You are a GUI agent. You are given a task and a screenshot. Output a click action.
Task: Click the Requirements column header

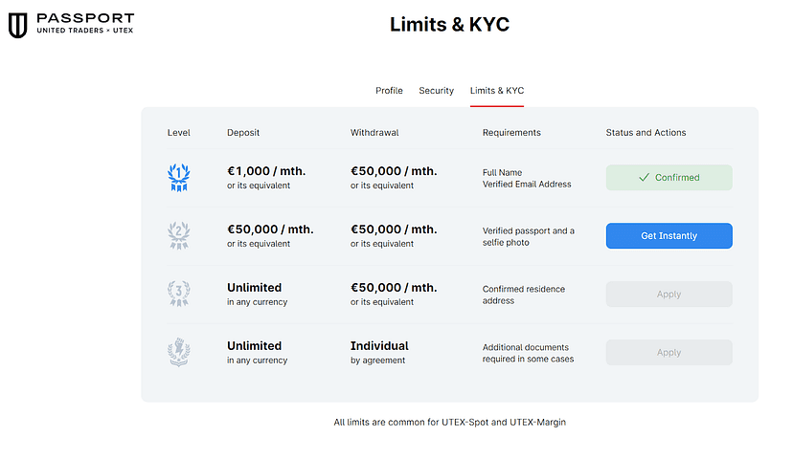click(511, 133)
